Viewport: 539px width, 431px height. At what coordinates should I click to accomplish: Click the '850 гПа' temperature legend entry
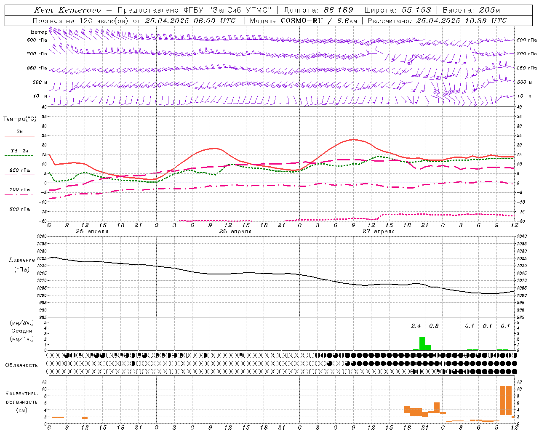tap(19, 170)
